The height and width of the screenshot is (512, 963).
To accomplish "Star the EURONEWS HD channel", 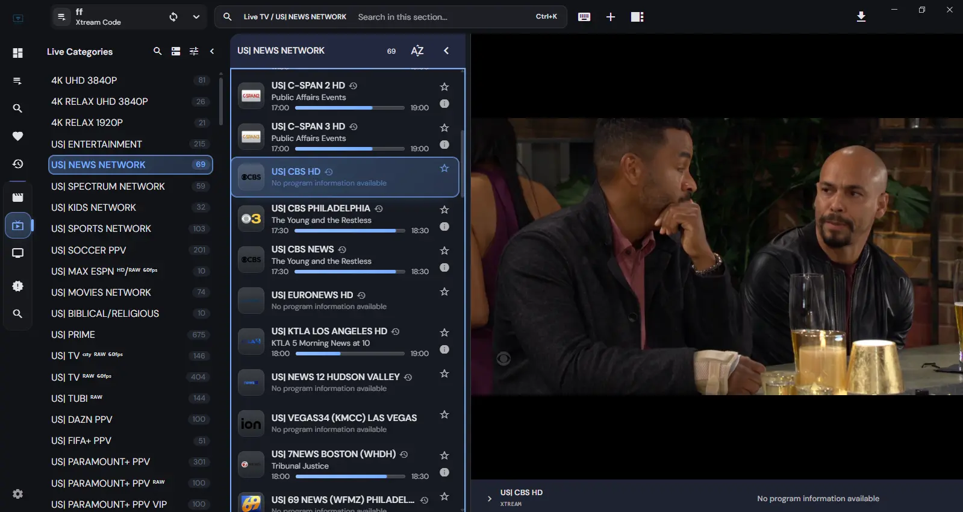I will tap(444, 292).
